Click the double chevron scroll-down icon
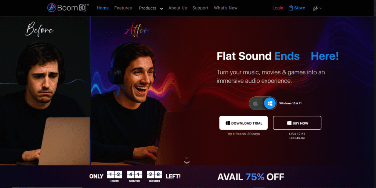This screenshot has height=188, width=376. (187, 162)
